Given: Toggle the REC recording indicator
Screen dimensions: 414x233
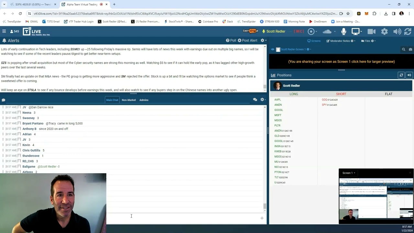Looking at the screenshot, I should (299, 31).
